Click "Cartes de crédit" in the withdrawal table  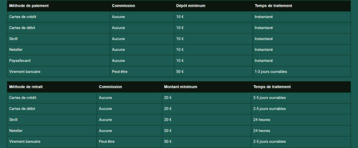tap(23, 98)
